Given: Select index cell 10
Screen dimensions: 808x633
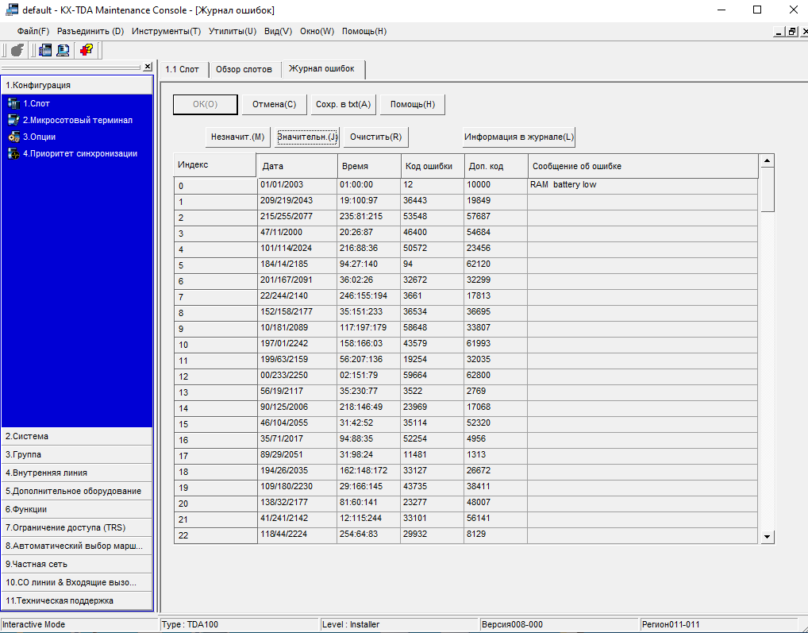Looking at the screenshot, I should [x=215, y=345].
